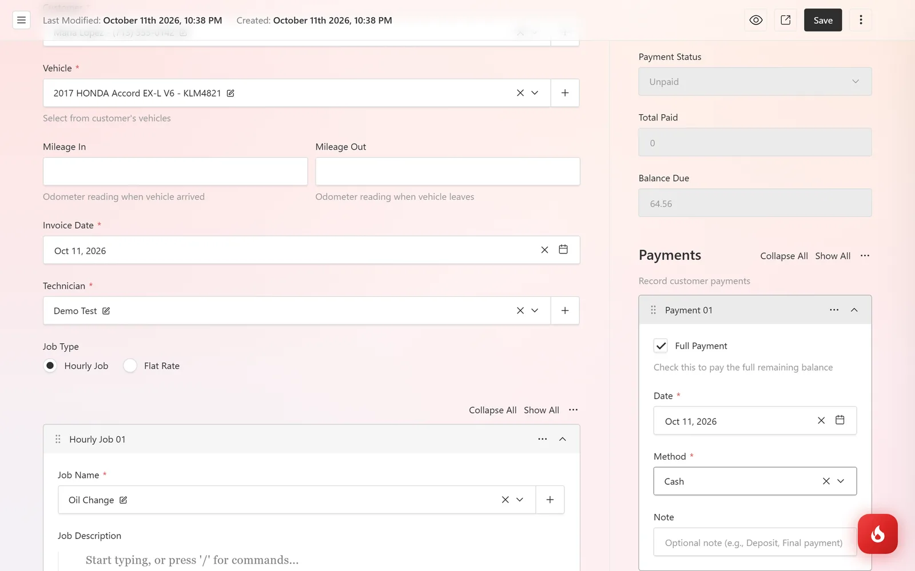Open Payment 01 three-dot menu
The width and height of the screenshot is (915, 571).
tap(834, 310)
